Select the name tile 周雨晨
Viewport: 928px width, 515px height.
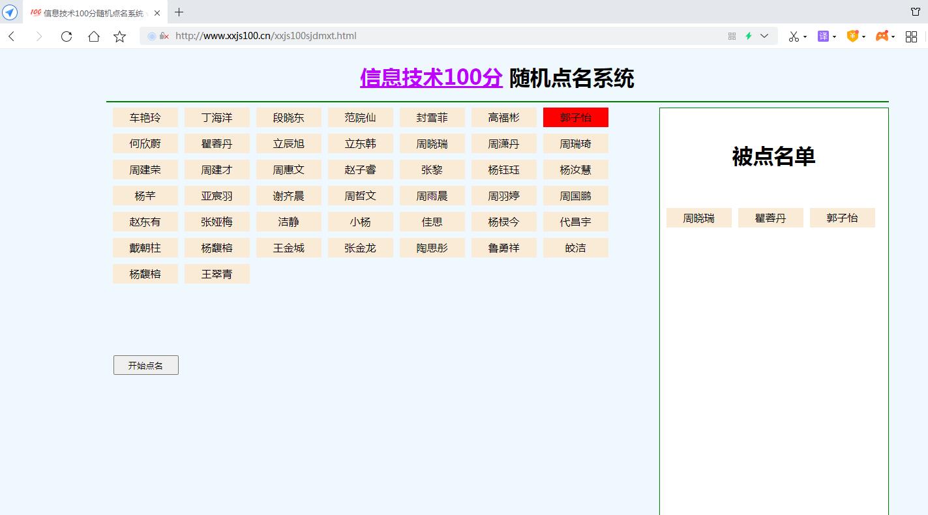[432, 196]
